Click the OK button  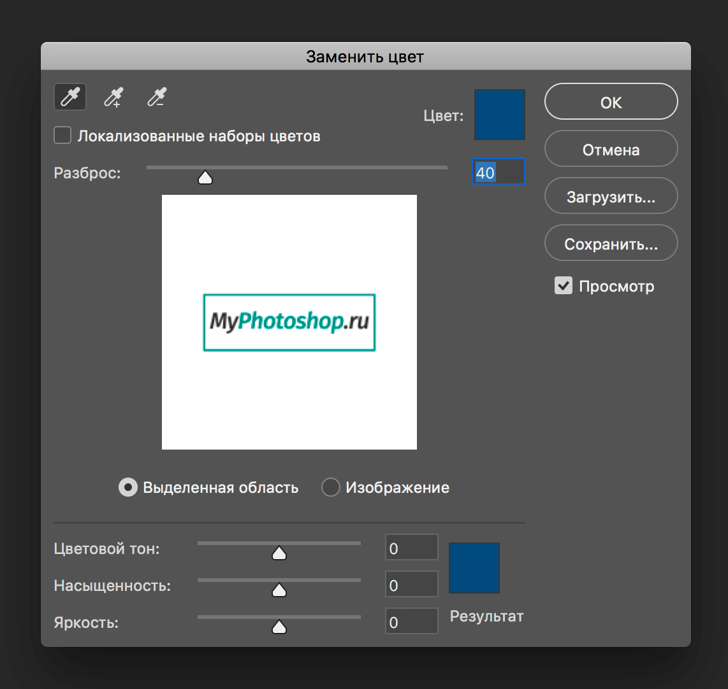611,103
